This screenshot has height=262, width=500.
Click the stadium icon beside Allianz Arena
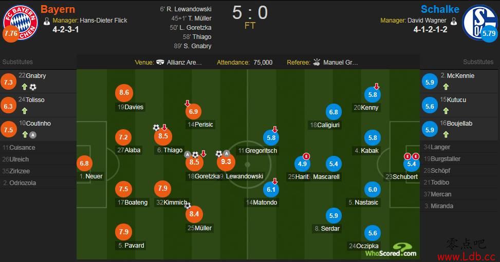click(160, 62)
